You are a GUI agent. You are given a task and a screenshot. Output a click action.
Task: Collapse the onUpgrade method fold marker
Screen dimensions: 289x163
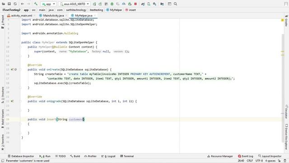(x=20, y=101)
